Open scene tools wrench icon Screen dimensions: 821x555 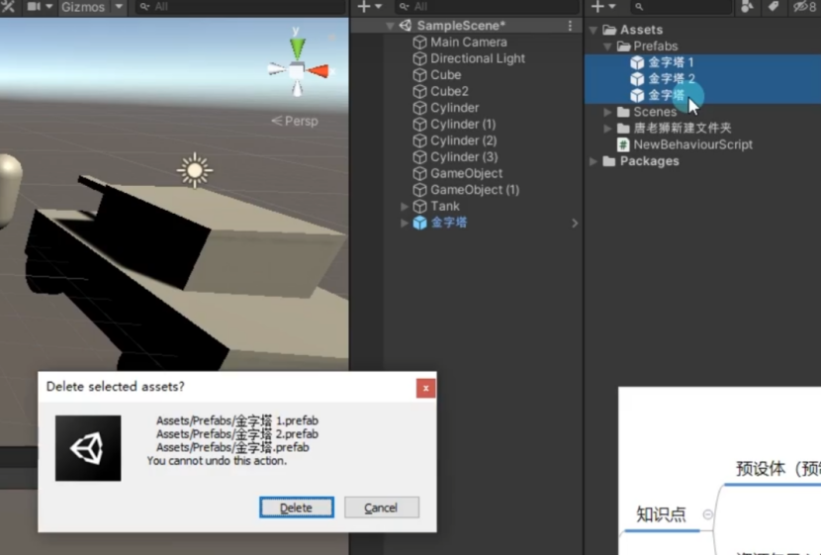coord(8,6)
